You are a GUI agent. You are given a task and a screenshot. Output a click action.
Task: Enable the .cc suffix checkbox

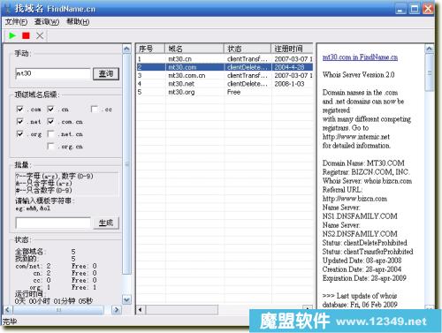point(95,110)
